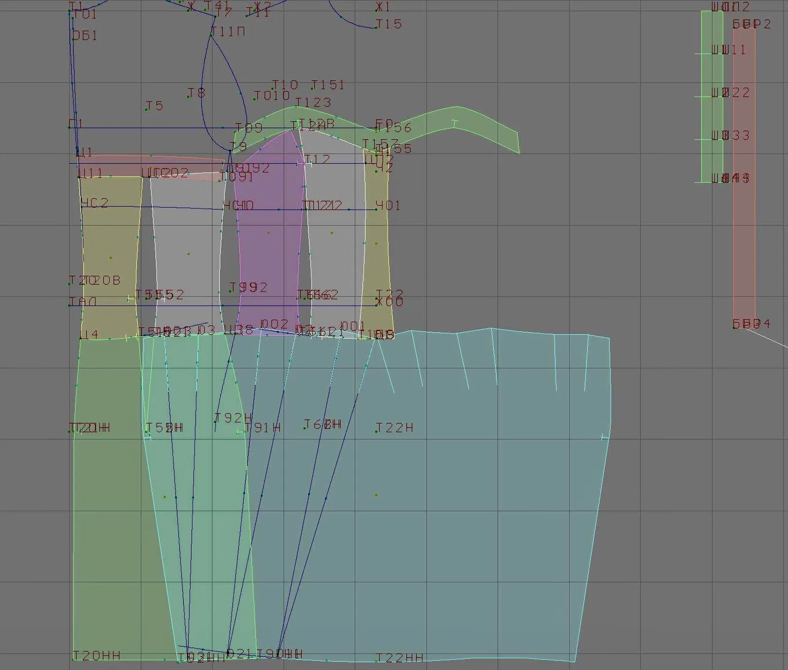Screen dimensions: 788x670
Task: Click the Т12 point label
Action: 318,159
